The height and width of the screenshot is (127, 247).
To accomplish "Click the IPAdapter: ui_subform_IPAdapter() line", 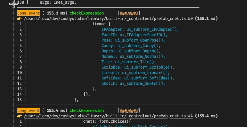I will click(x=140, y=29).
